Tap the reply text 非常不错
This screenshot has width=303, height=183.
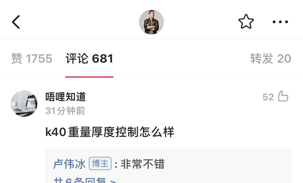pyautogui.click(x=142, y=164)
